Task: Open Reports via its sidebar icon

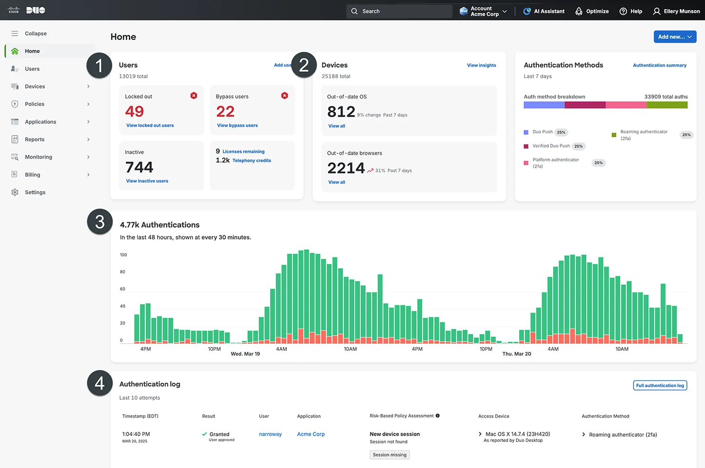Action: pyautogui.click(x=15, y=139)
